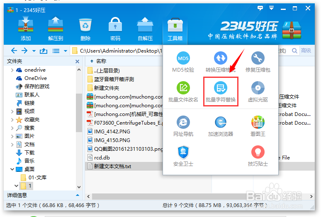Open the 虚拟光驱 virtual drive tool

pyautogui.click(x=258, y=92)
